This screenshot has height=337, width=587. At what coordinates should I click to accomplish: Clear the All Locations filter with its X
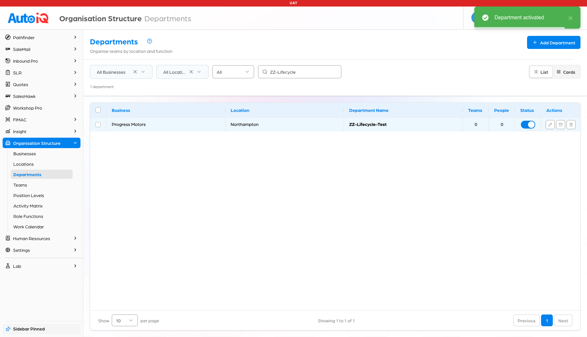tap(191, 72)
